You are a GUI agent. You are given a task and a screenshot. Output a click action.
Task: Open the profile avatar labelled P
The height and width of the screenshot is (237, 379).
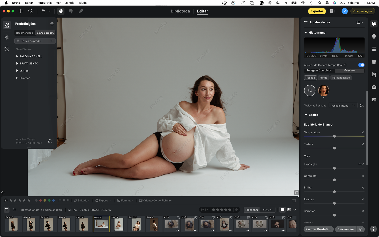click(344, 11)
